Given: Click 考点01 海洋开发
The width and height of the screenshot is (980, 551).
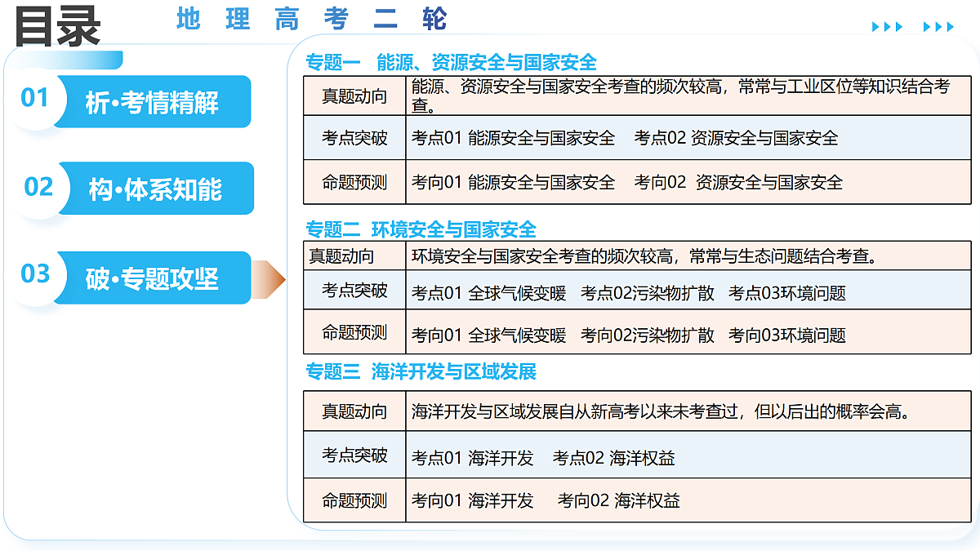Looking at the screenshot, I should (472, 458).
